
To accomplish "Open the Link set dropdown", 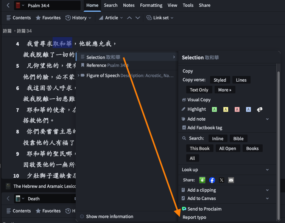I will tap(160, 18).
